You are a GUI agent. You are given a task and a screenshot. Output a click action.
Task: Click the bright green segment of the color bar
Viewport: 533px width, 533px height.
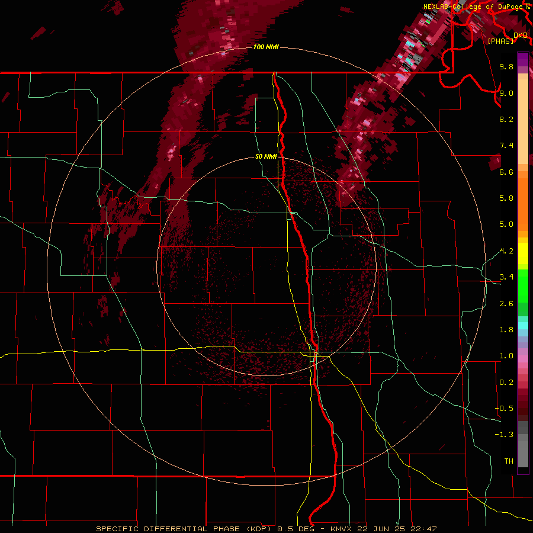pos(523,286)
